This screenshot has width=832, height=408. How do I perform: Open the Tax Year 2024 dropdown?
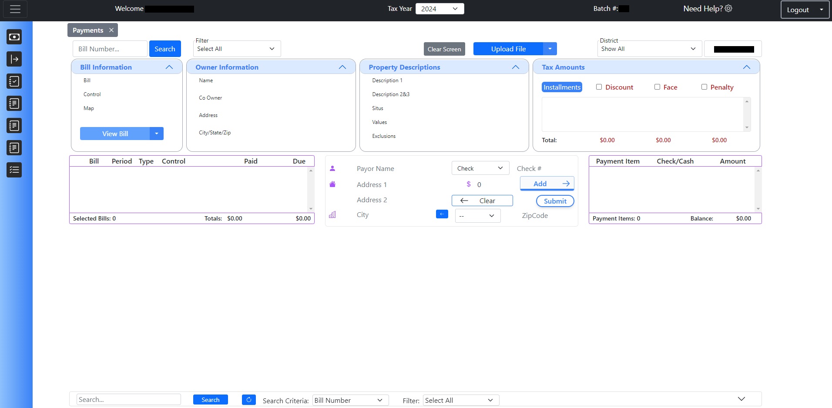pos(440,9)
